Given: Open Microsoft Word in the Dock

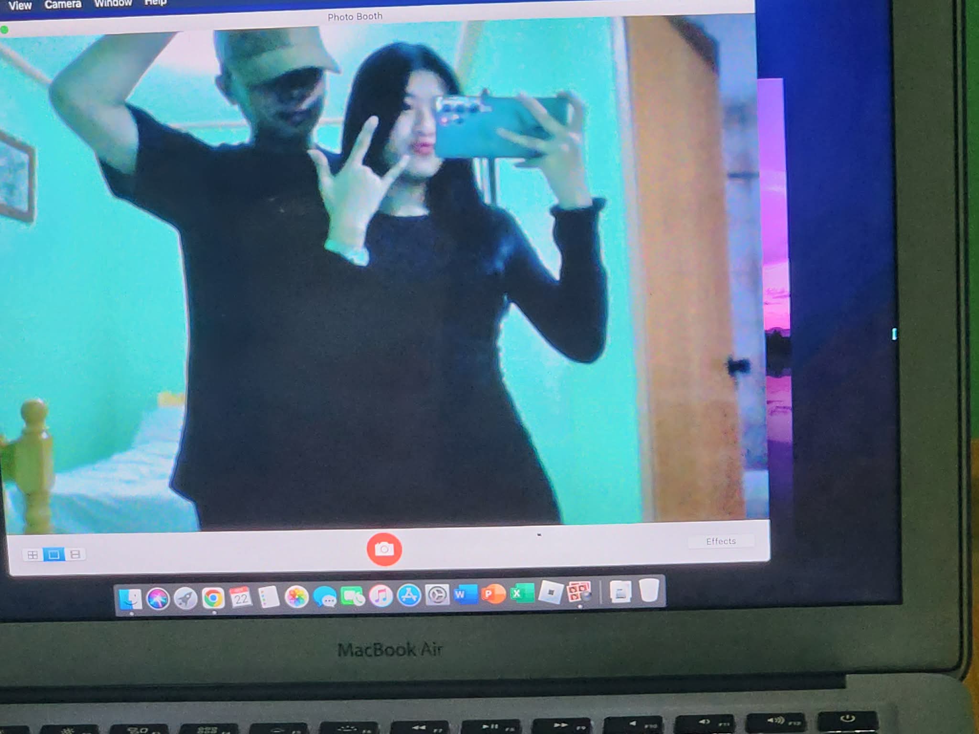Looking at the screenshot, I should pos(465,594).
